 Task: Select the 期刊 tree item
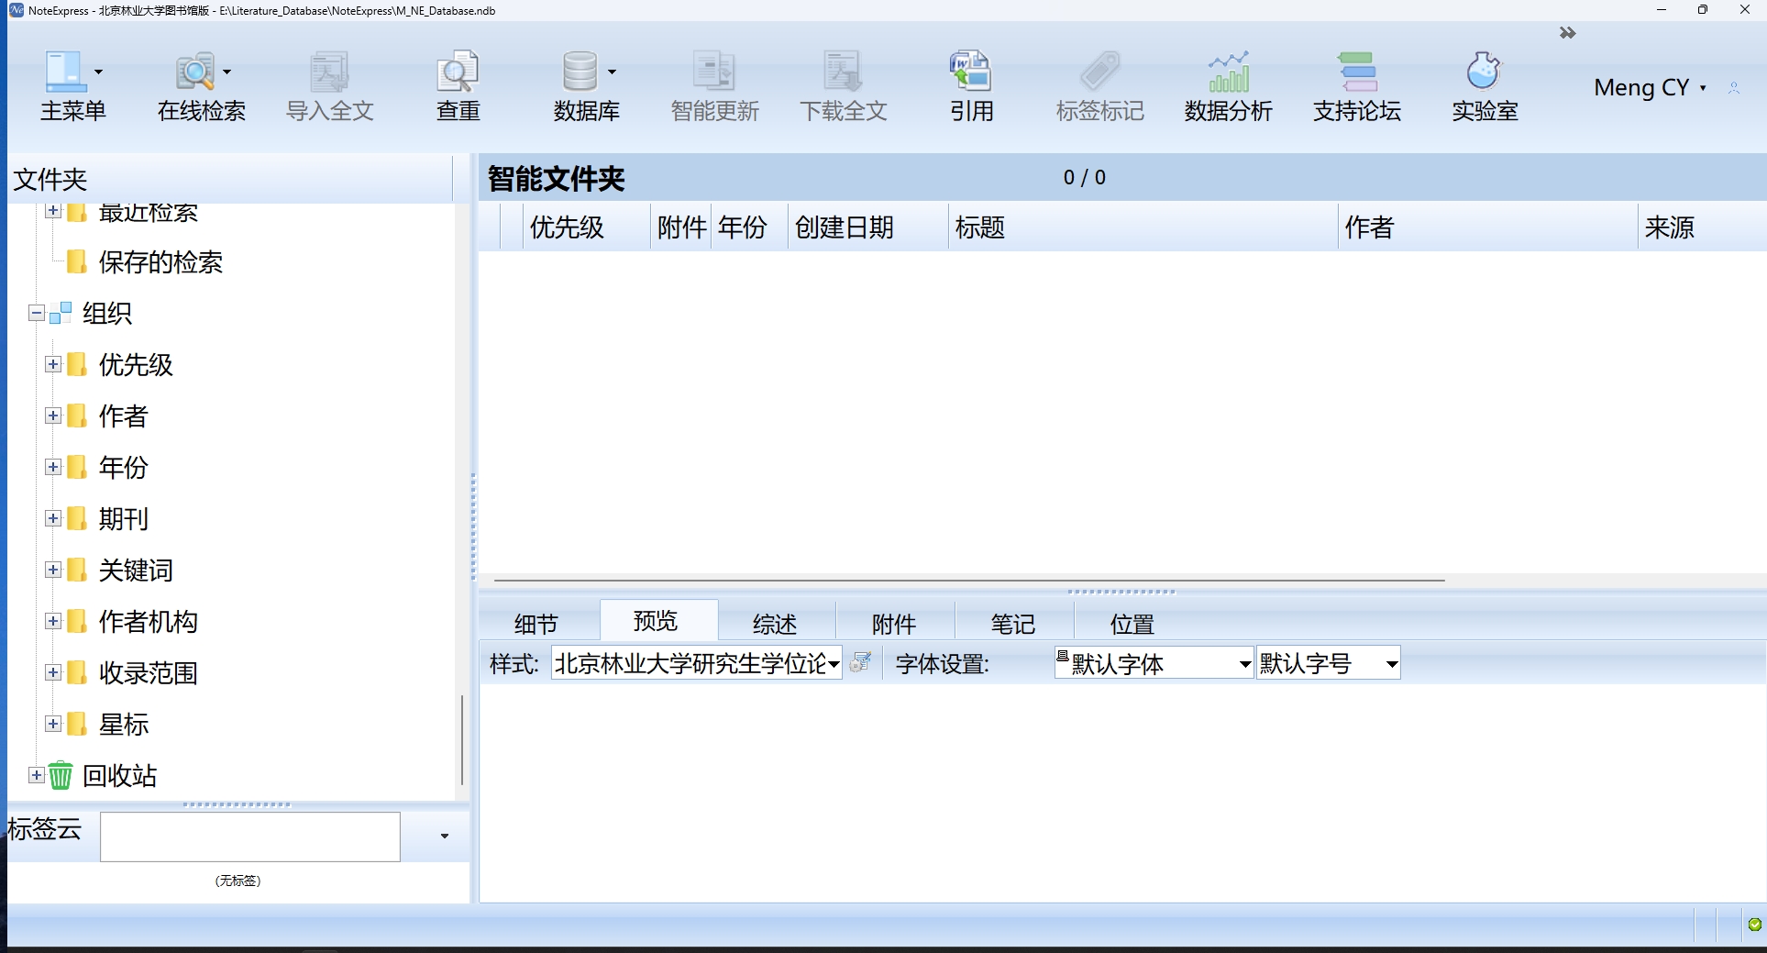[x=123, y=518]
